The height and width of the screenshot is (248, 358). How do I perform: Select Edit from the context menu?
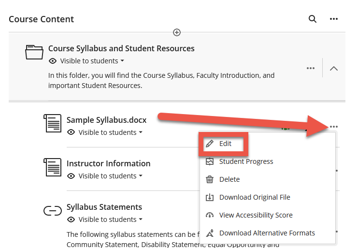tap(225, 144)
